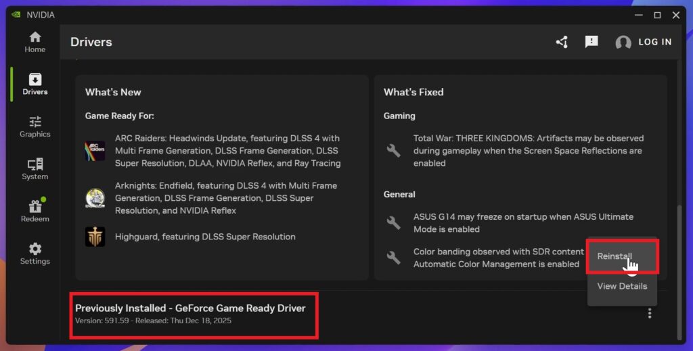The image size is (693, 351).
Task: Select the Drivers sidebar icon
Action: pos(35,85)
